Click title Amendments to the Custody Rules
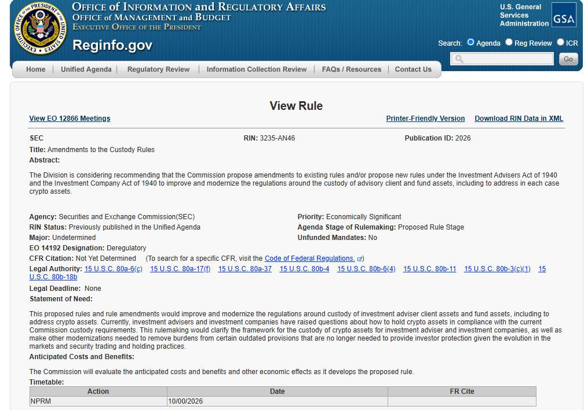 (101, 149)
